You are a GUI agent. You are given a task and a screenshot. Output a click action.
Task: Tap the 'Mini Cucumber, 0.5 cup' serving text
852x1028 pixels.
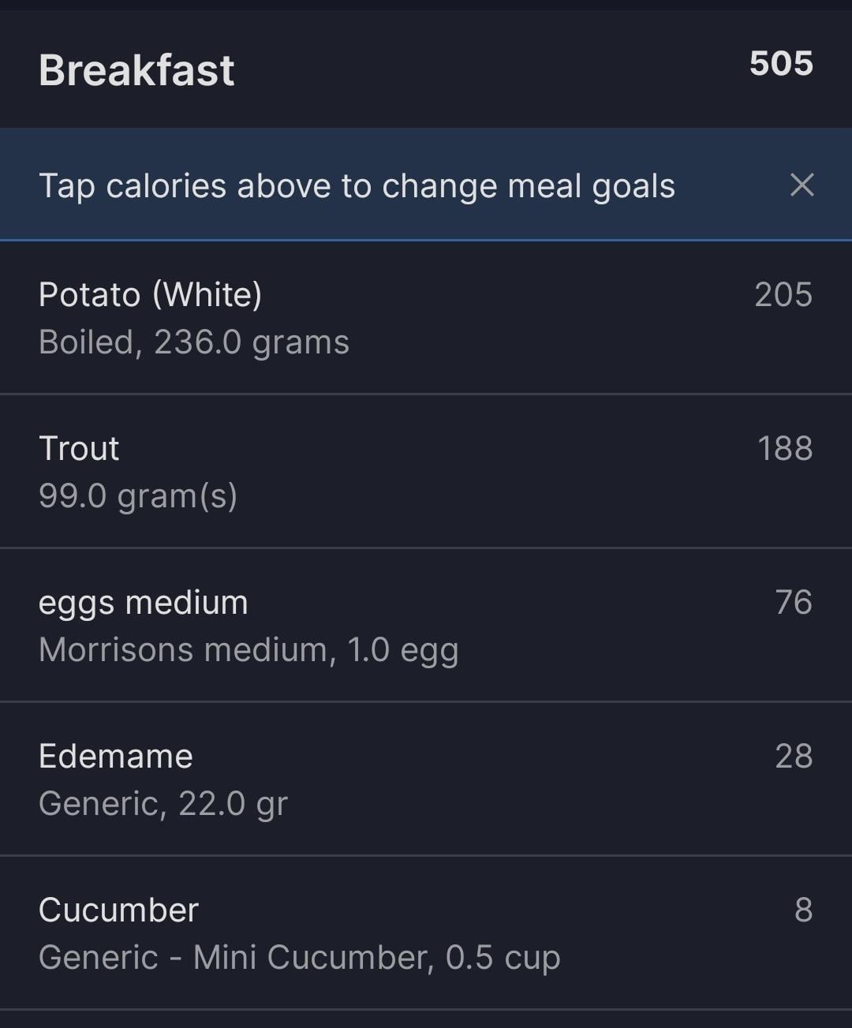click(x=376, y=958)
